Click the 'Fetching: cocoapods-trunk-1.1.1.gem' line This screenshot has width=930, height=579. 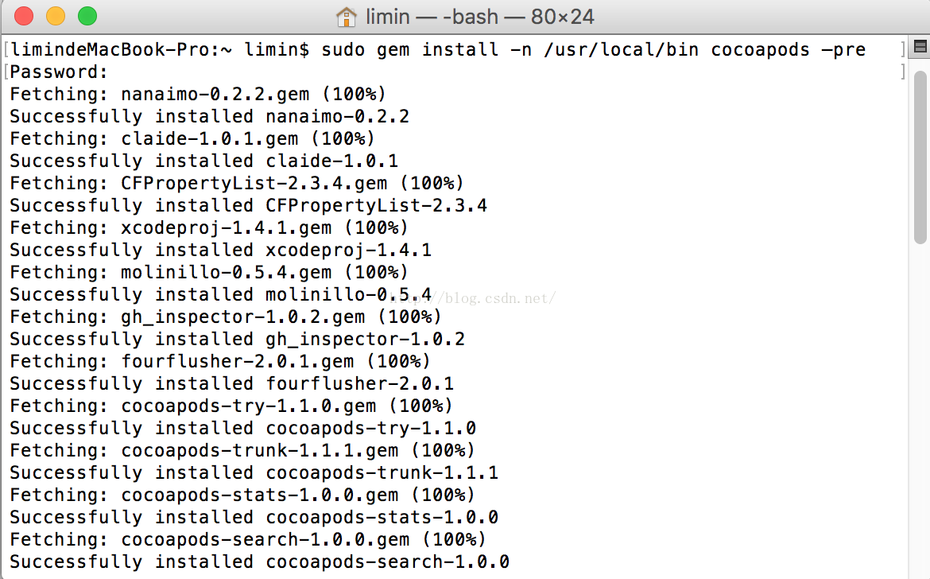click(x=242, y=450)
